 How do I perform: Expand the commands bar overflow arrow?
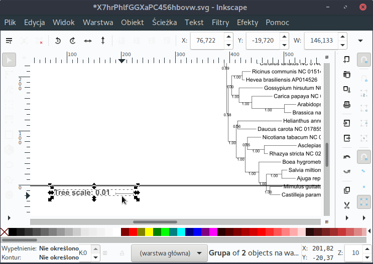point(346,218)
